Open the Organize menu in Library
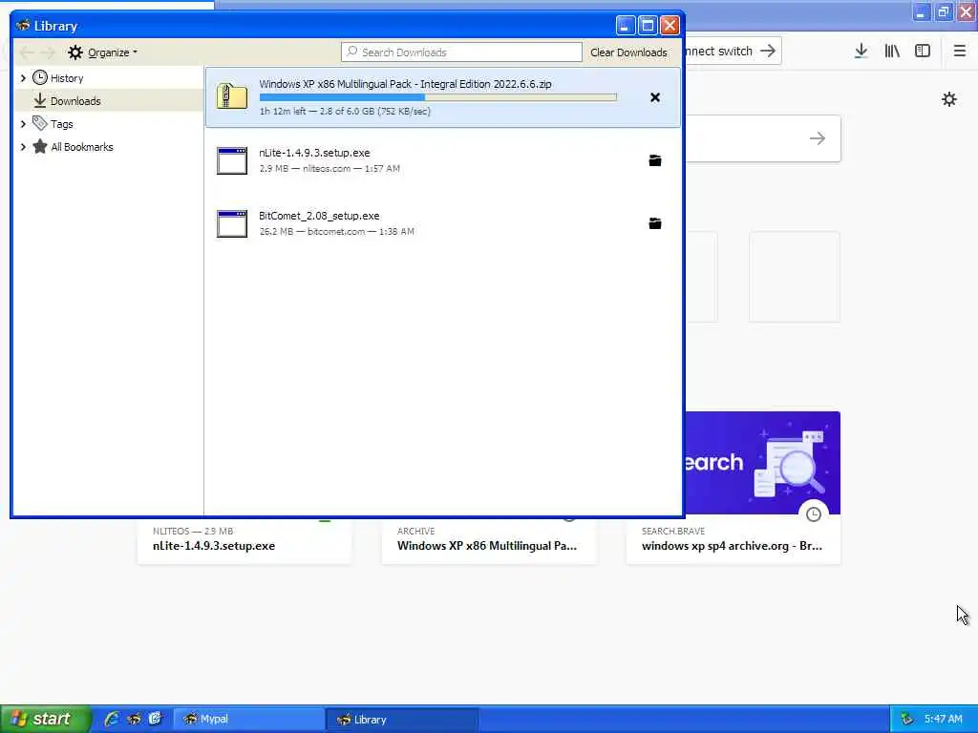Image resolution: width=978 pixels, height=733 pixels. click(103, 52)
